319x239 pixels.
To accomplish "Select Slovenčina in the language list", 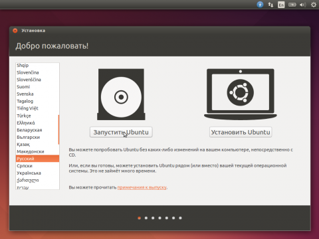I will 37,72.
